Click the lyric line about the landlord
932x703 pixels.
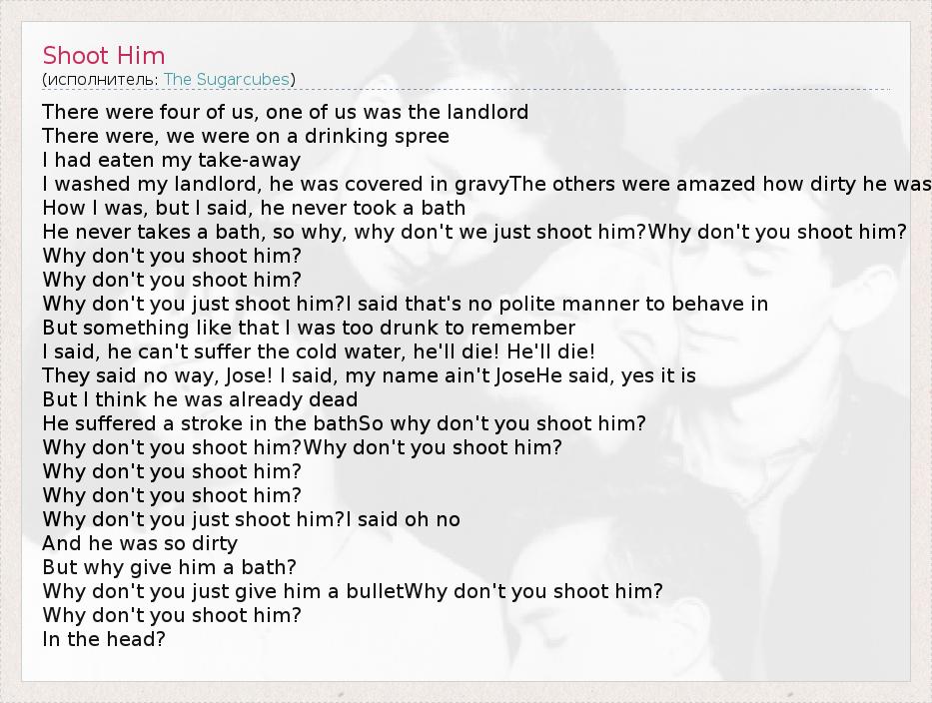tap(285, 112)
